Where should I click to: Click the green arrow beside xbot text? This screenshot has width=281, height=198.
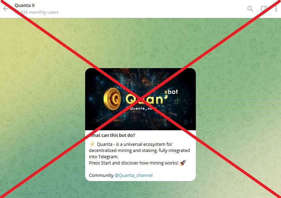tap(166, 97)
